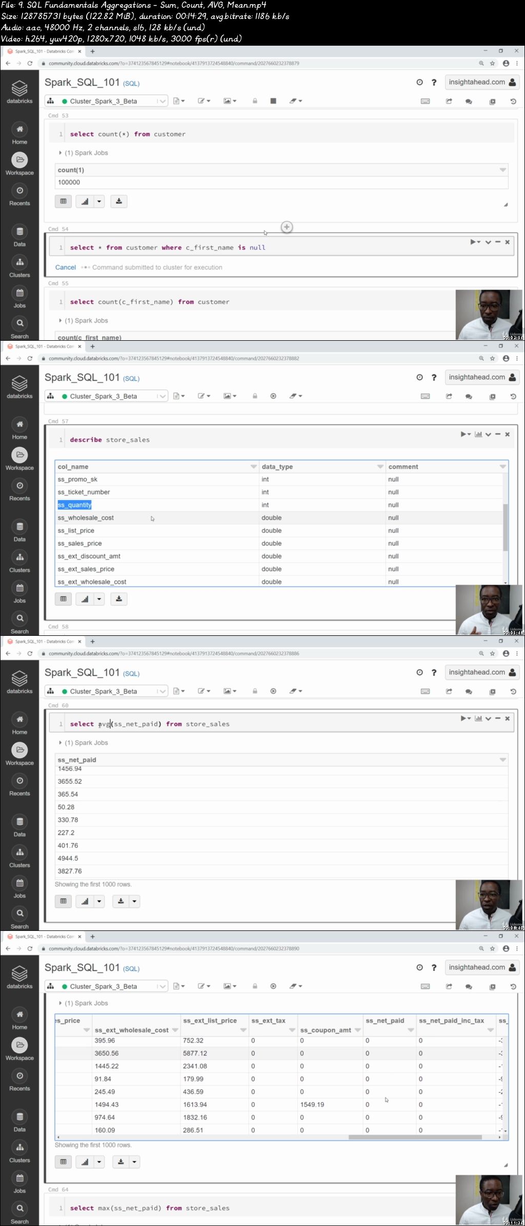525x1226 pixels.
Task: Click the 1549.19 coupon amount cell
Action: tap(312, 1104)
